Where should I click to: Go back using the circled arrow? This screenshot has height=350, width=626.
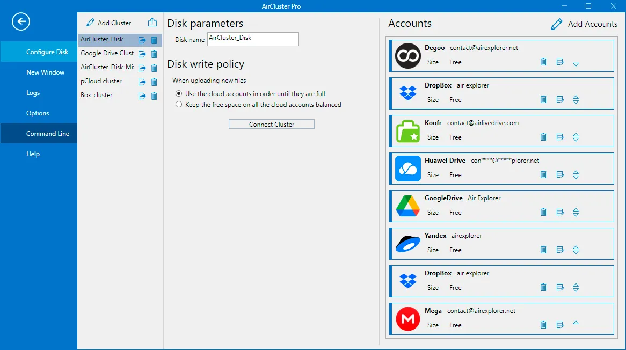point(21,21)
